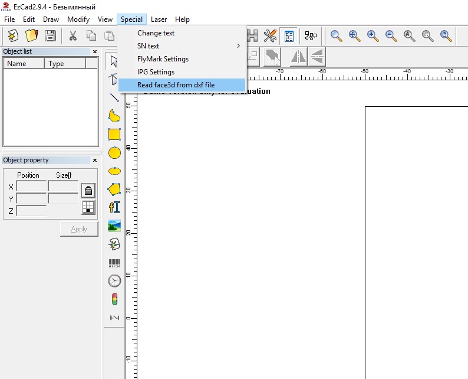This screenshot has width=468, height=379.
Task: Toggle the object list panel toolbar button
Action: pyautogui.click(x=289, y=36)
